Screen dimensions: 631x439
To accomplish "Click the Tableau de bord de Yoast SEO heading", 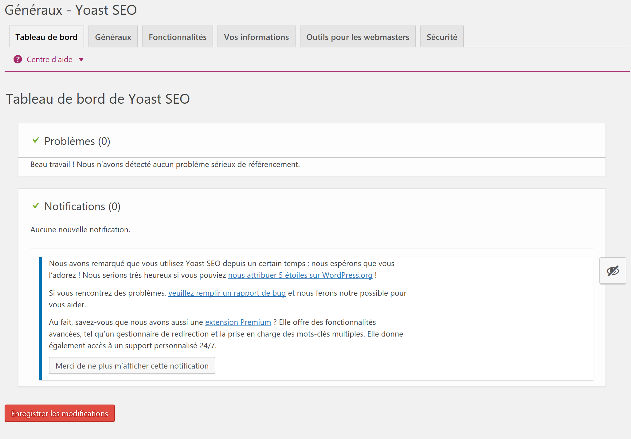I will coord(98,99).
